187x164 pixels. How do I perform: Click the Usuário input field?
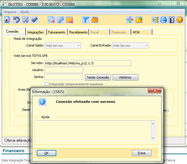pos(64,70)
